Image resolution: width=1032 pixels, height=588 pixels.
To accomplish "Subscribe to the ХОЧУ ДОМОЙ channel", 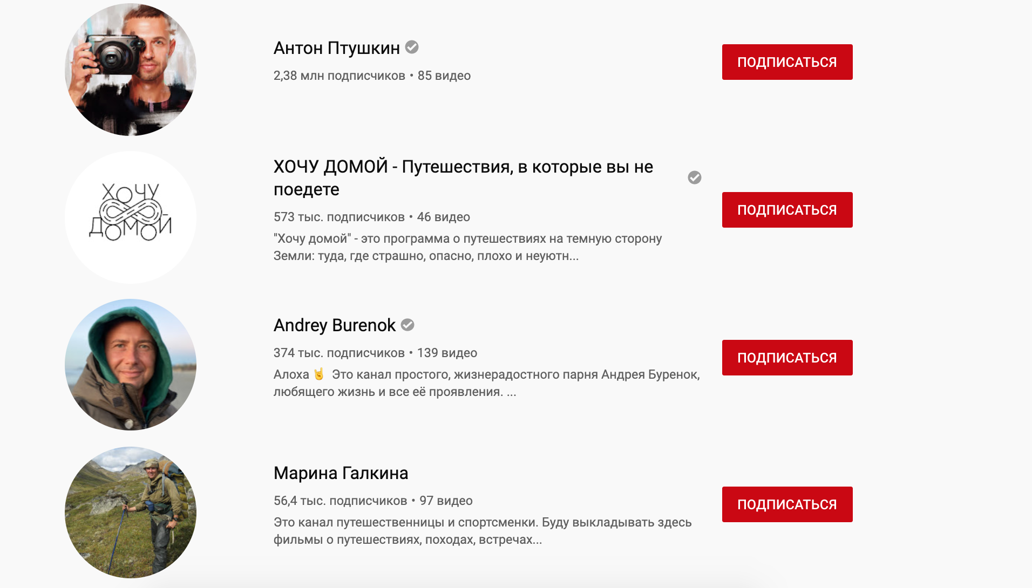I will click(x=787, y=210).
